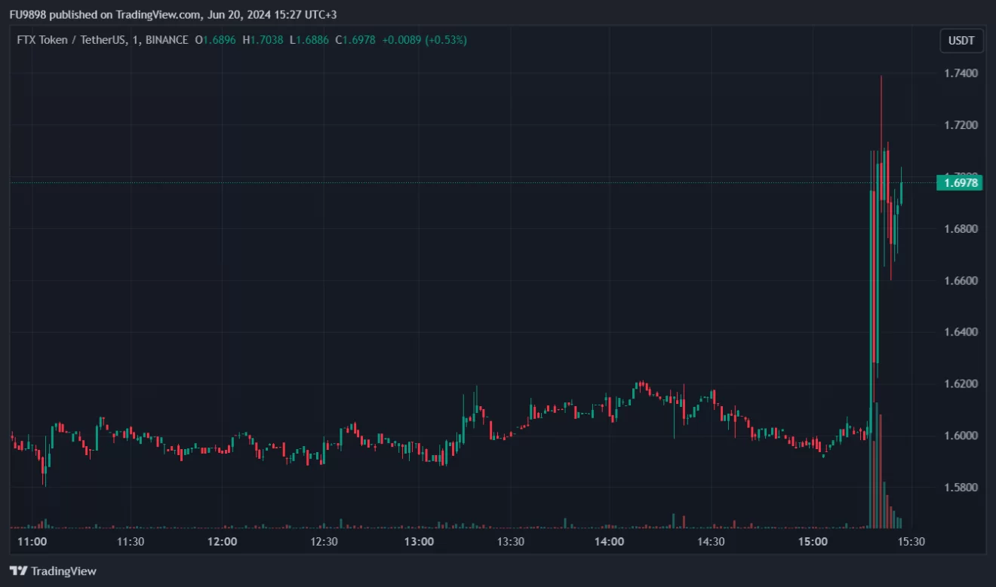Click the low value L1.6886
Screen dimensions: 996x587
coord(309,40)
